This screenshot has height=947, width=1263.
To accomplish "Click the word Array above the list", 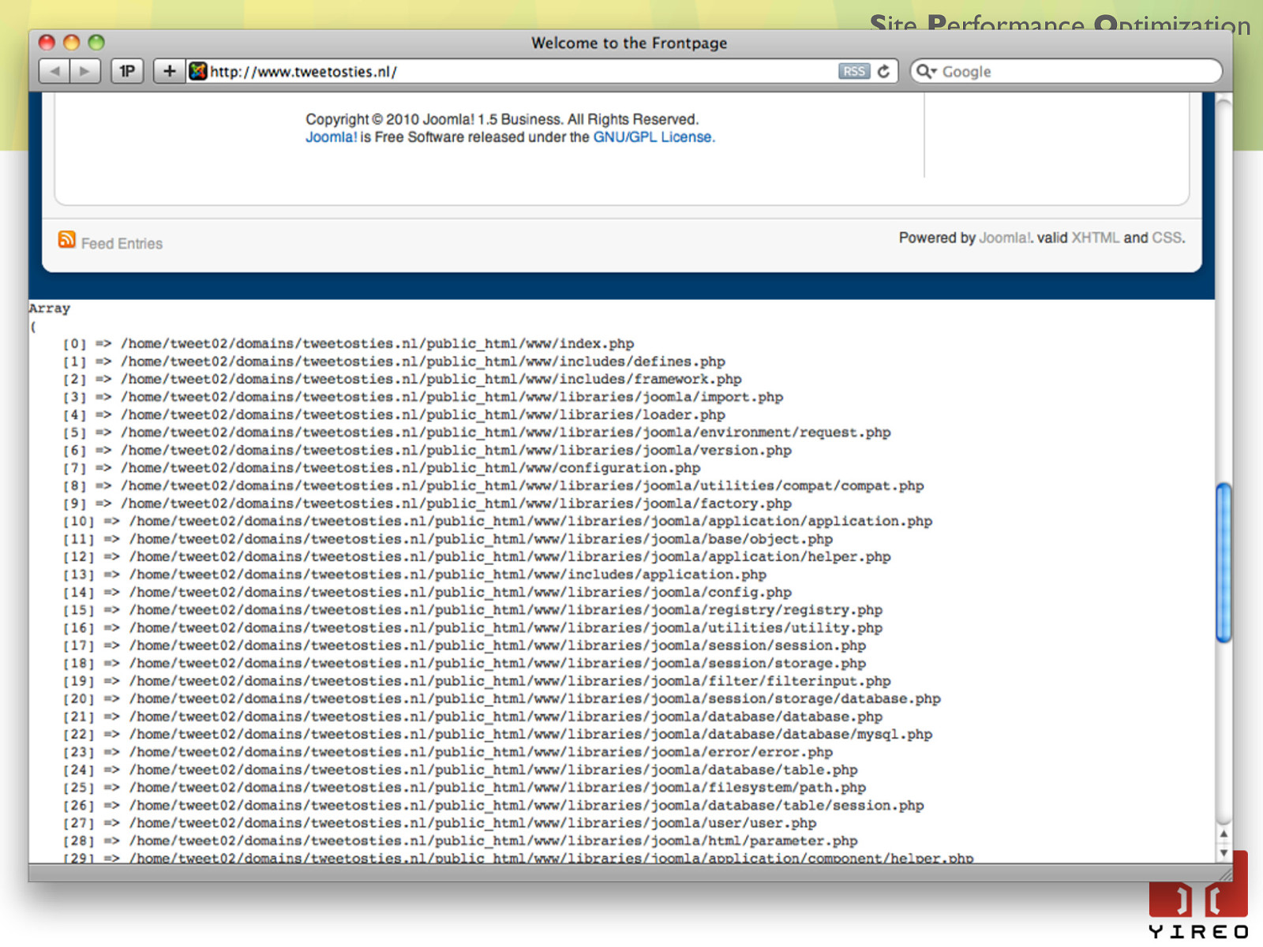I will 50,308.
